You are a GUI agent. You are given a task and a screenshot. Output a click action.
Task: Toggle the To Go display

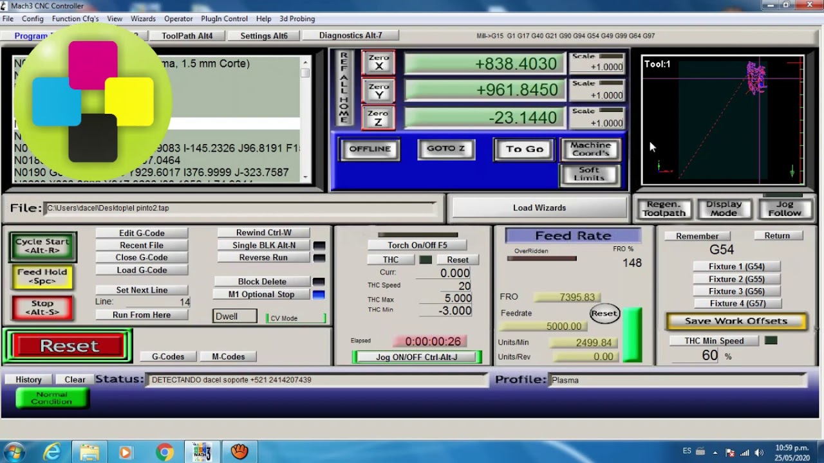pyautogui.click(x=524, y=149)
